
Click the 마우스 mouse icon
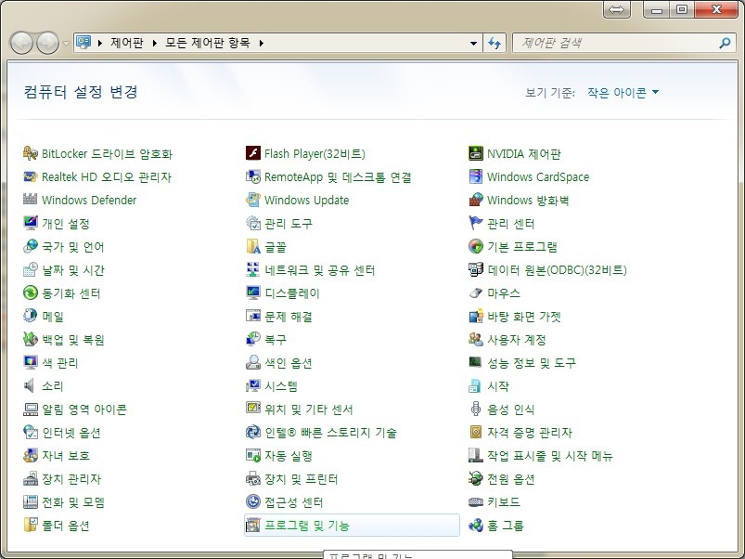pos(476,292)
